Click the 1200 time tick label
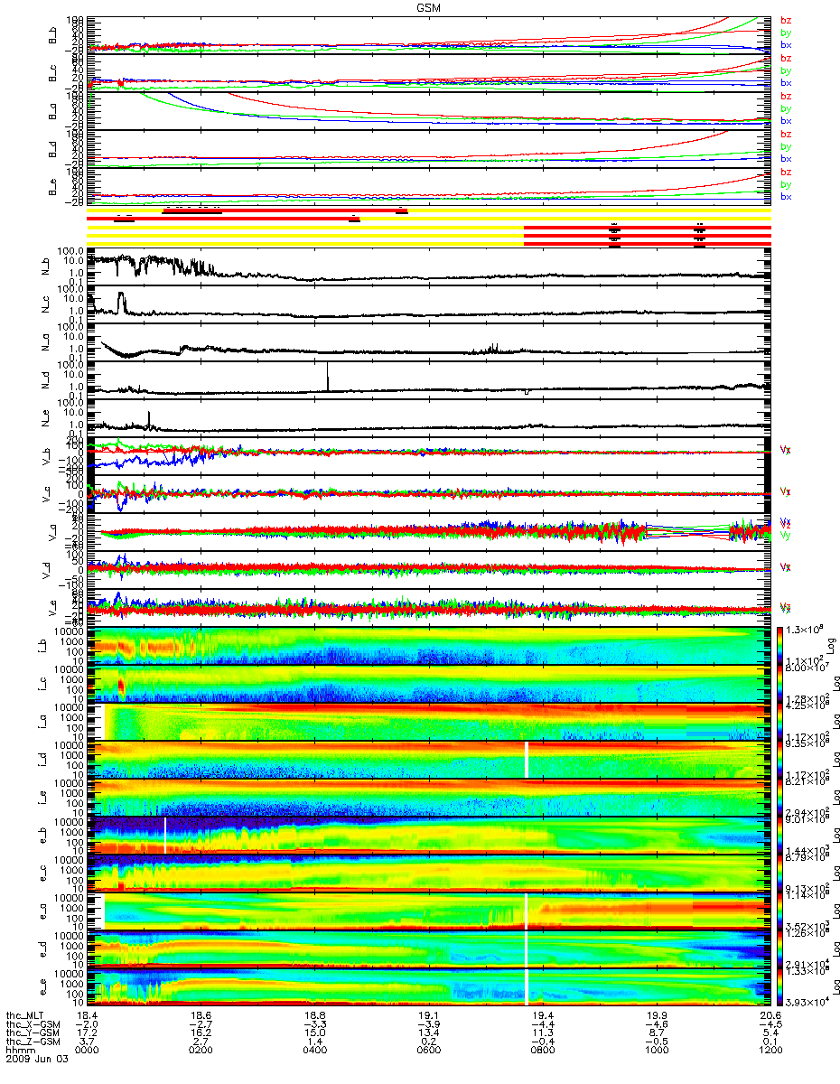Image resolution: width=840 pixels, height=1084 pixels. tap(770, 1051)
